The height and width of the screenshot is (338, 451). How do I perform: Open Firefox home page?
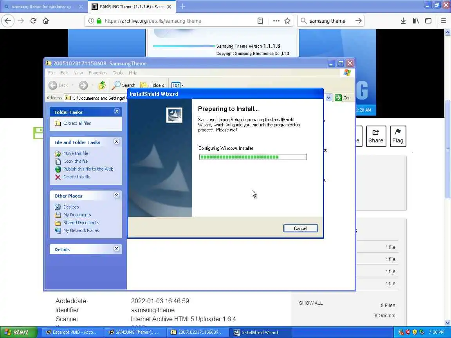(46, 21)
